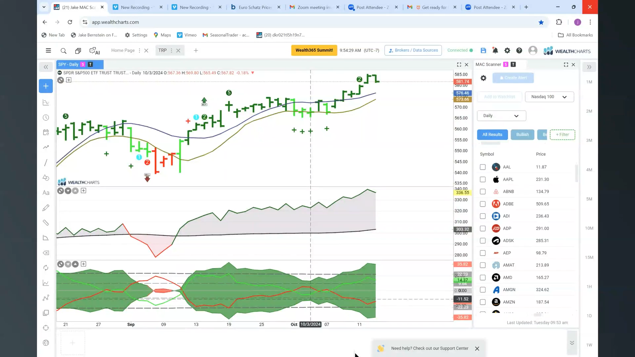
Task: Open the calendar events tool
Action: pos(46,132)
